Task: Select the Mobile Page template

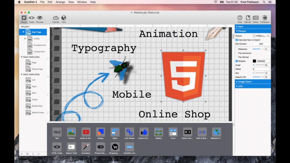Action: pyautogui.click(x=34, y=69)
